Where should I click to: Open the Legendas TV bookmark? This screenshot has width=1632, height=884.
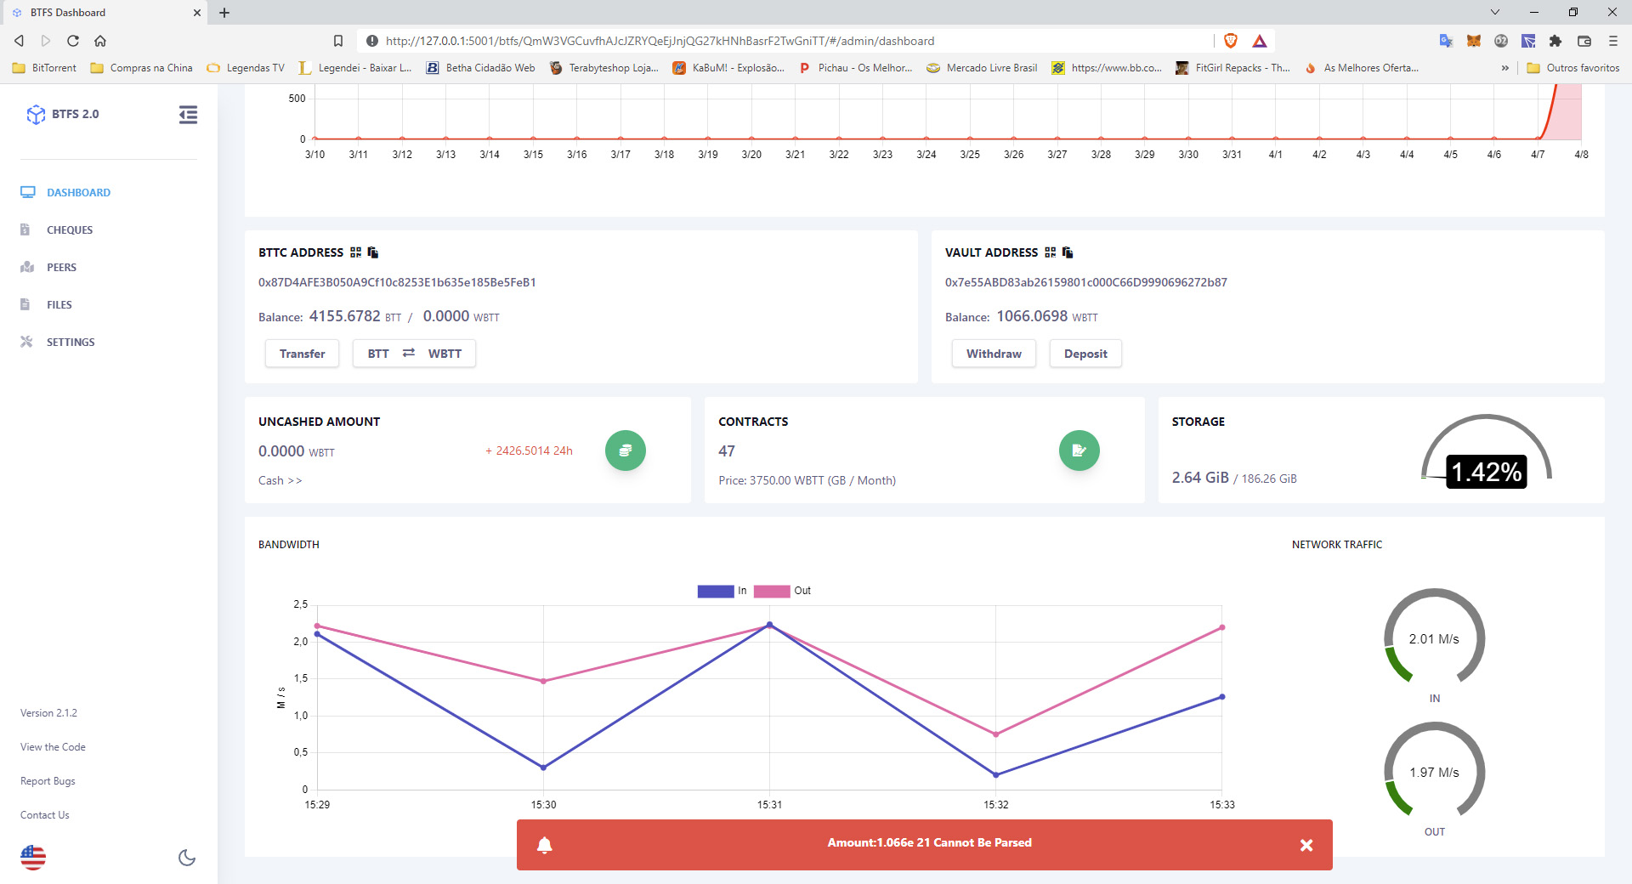[x=246, y=68]
